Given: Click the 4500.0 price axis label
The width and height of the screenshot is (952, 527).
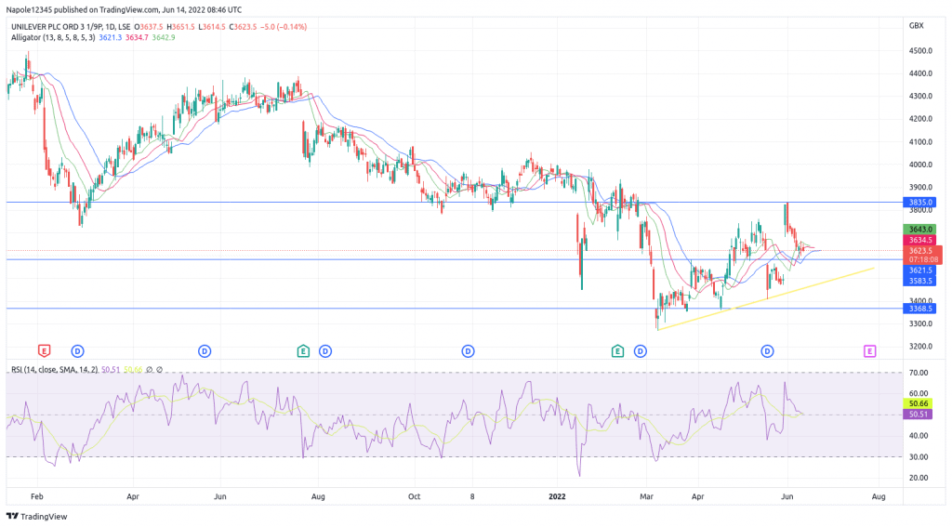Looking at the screenshot, I should tap(920, 50).
